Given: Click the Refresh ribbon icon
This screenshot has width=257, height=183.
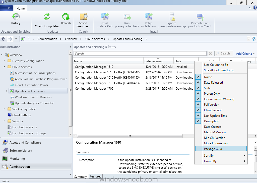Looking at the screenshot, I should pos(66,17).
